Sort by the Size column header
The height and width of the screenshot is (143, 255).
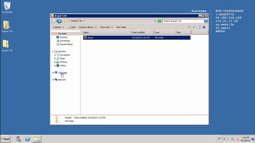(183, 33)
